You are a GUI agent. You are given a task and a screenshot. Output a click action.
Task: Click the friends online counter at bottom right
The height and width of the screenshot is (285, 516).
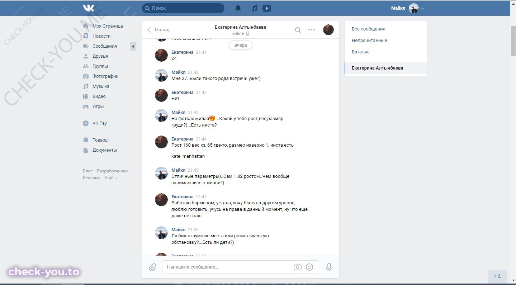pos(497,276)
